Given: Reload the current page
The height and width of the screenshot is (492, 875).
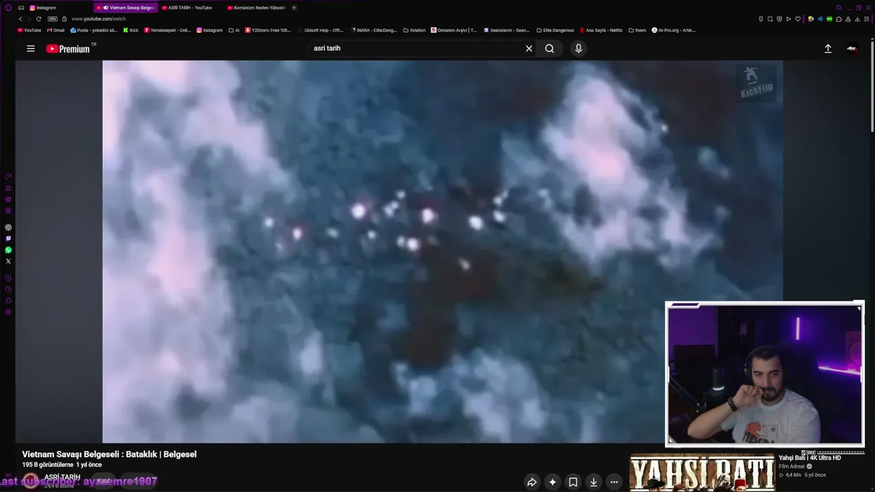Looking at the screenshot, I should (39, 19).
